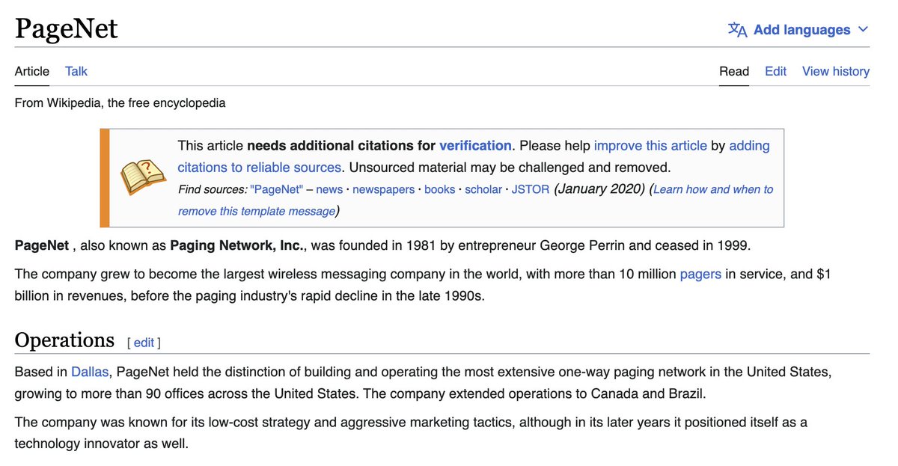Click the language translation icon beside Add languages
Viewport: 898px width, 466px height.
click(x=737, y=30)
